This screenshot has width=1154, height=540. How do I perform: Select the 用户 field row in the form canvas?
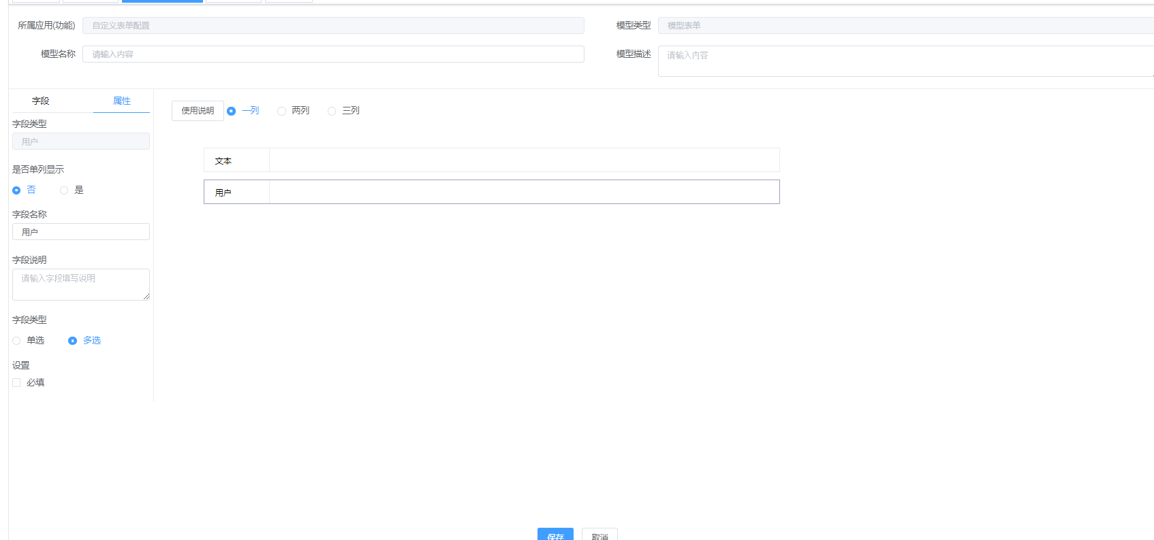pyautogui.click(x=491, y=192)
